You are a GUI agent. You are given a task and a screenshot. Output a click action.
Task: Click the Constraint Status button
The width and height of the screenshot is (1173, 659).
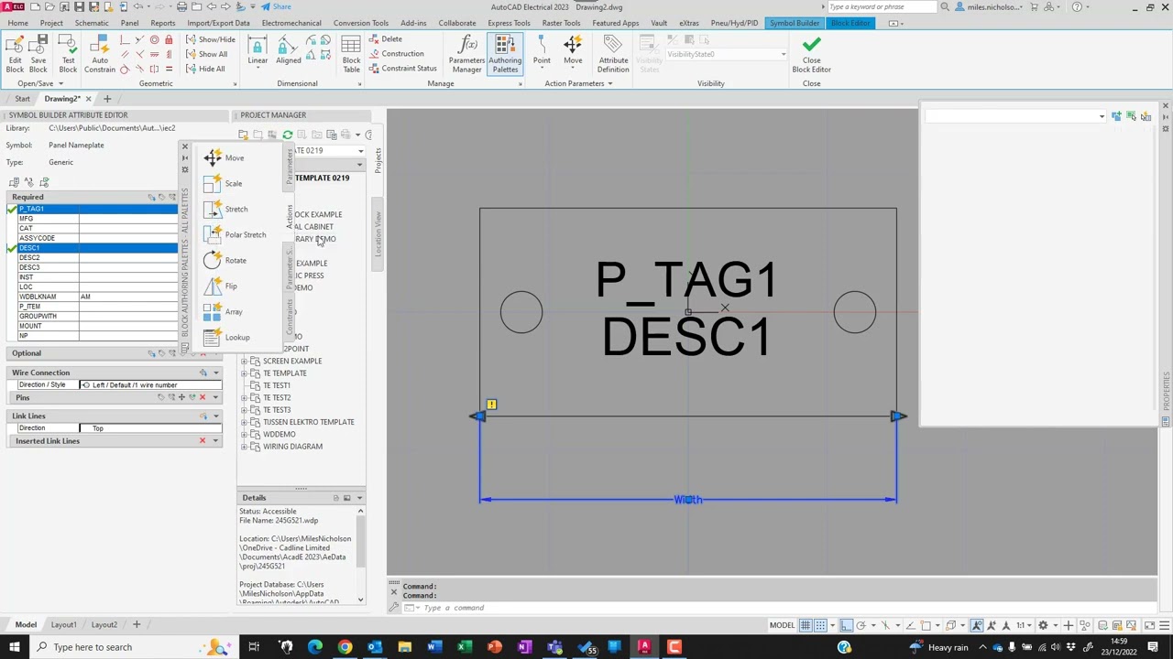click(x=403, y=69)
